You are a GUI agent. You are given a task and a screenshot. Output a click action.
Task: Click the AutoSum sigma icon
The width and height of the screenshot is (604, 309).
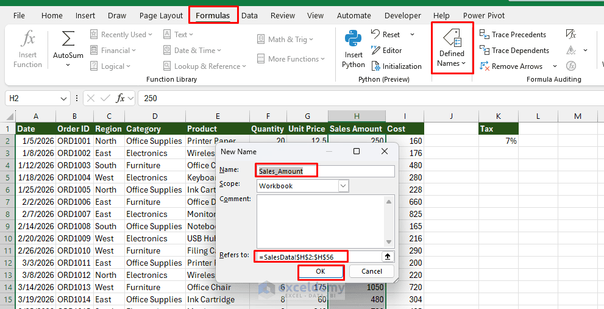(68, 39)
